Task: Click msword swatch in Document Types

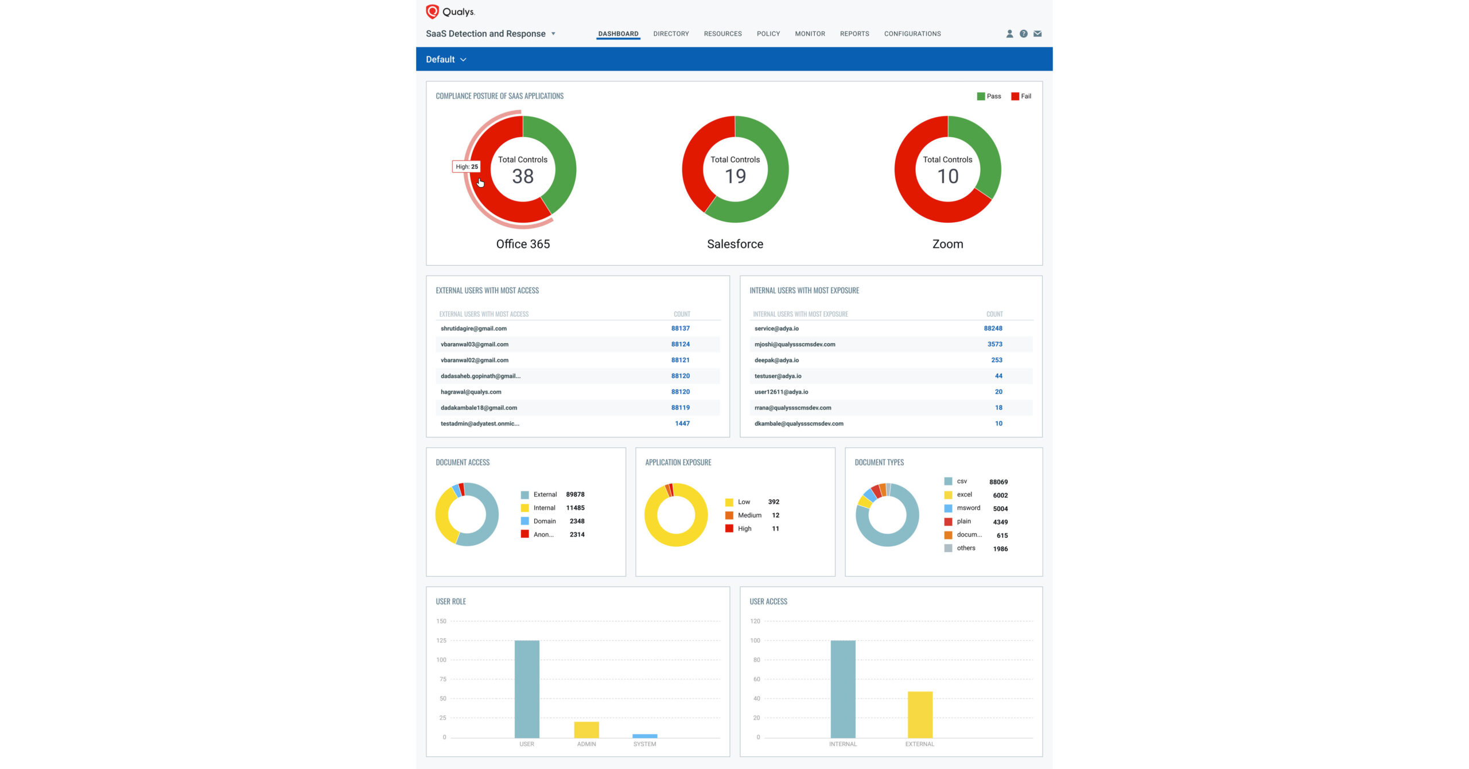Action: tap(948, 508)
